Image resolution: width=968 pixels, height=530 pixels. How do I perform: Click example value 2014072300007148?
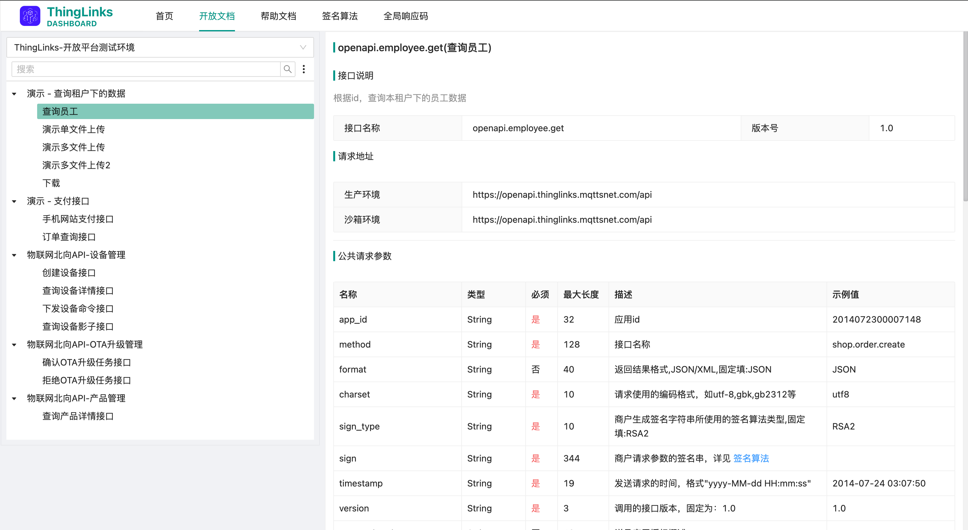click(877, 320)
